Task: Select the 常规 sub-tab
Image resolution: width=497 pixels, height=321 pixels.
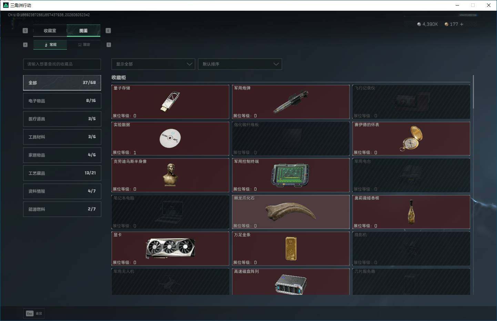Action: pyautogui.click(x=50, y=45)
